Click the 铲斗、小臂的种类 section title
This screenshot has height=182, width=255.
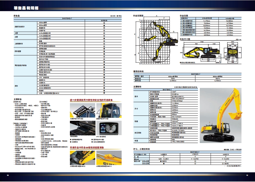(x=142, y=149)
